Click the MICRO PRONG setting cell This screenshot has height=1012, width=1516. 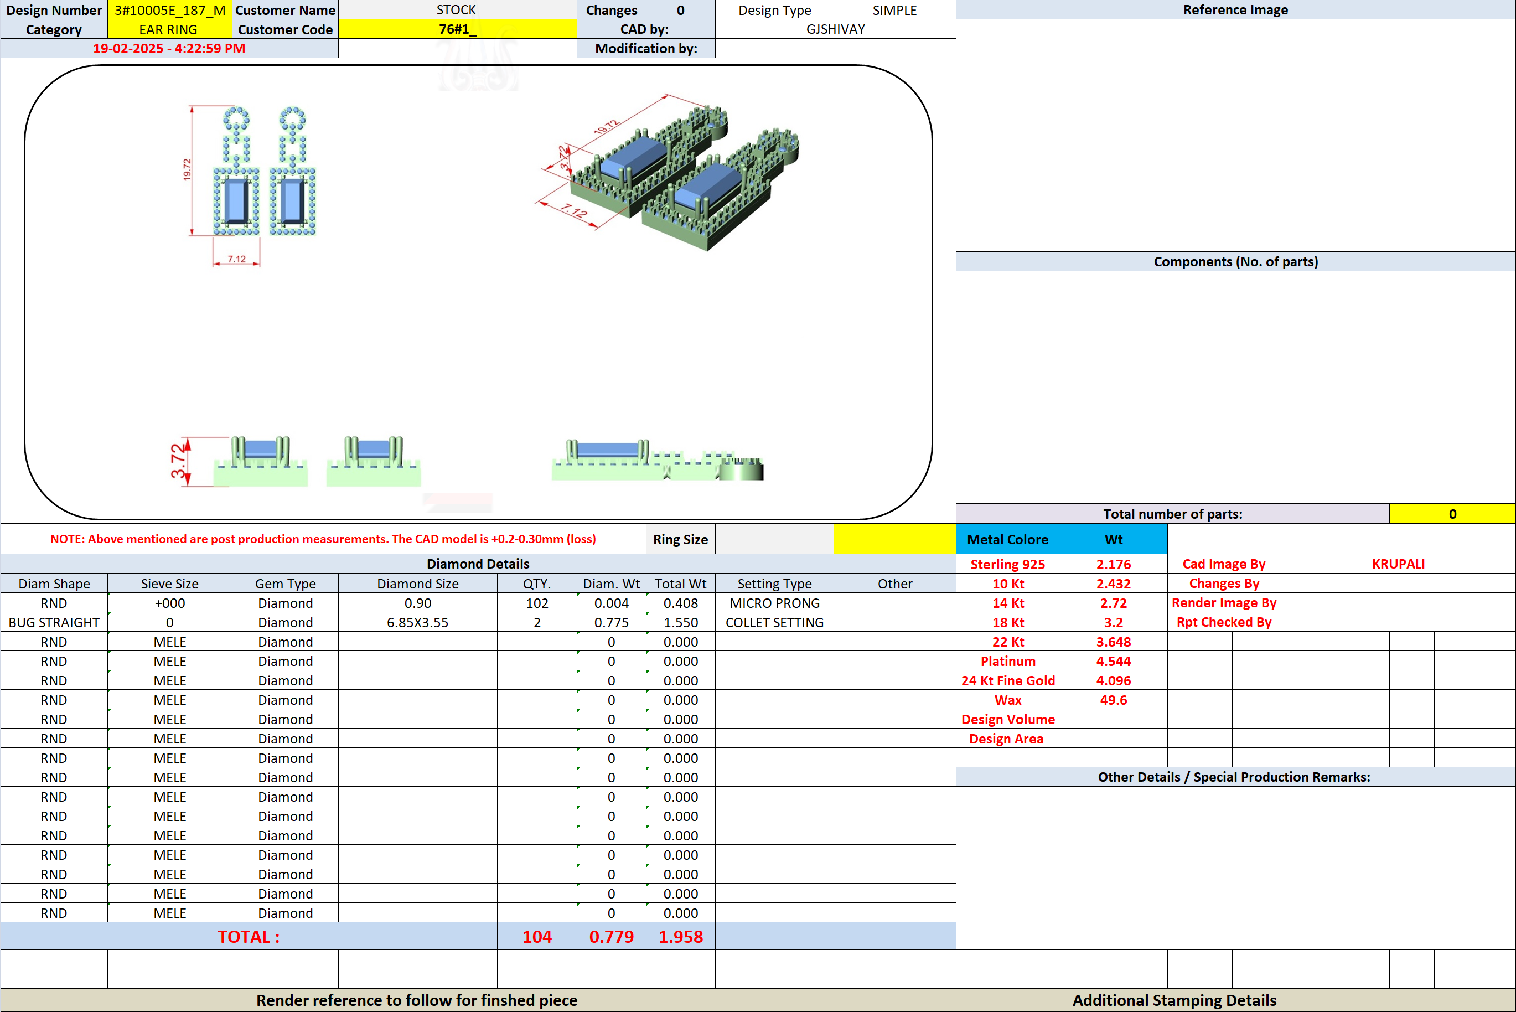(x=775, y=603)
